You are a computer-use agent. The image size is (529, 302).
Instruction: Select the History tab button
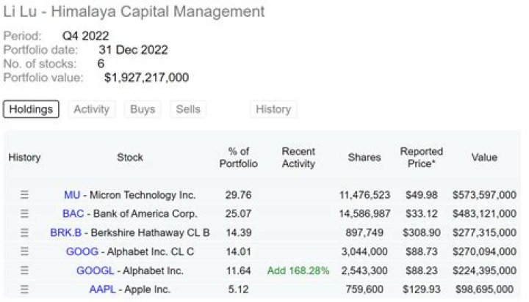click(273, 109)
